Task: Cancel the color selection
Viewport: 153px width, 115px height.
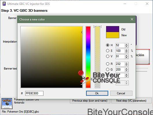Action: click(121, 93)
